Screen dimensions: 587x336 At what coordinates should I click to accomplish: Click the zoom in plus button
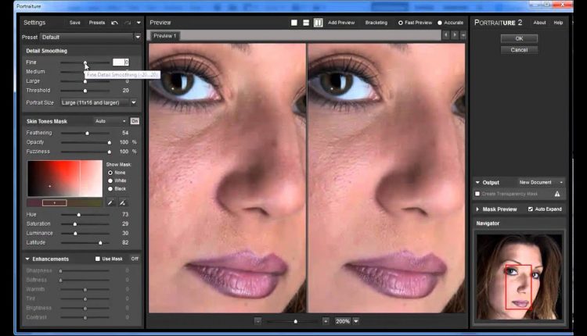[x=326, y=320]
